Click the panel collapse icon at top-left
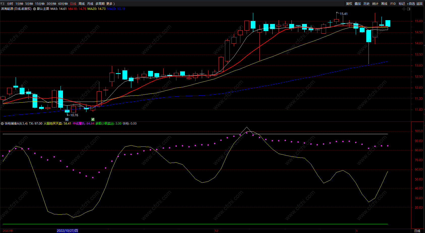Viewport: 425px width, 233px height. pyautogui.click(x=3, y=4)
